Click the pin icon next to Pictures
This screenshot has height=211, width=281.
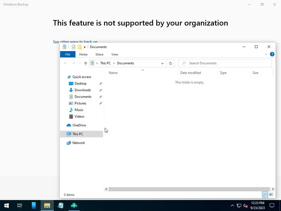[100, 103]
